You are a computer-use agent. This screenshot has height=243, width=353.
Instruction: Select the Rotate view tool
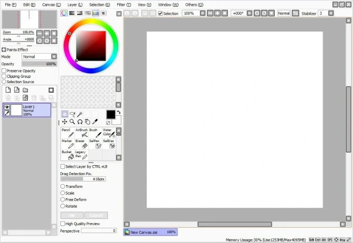80,121
